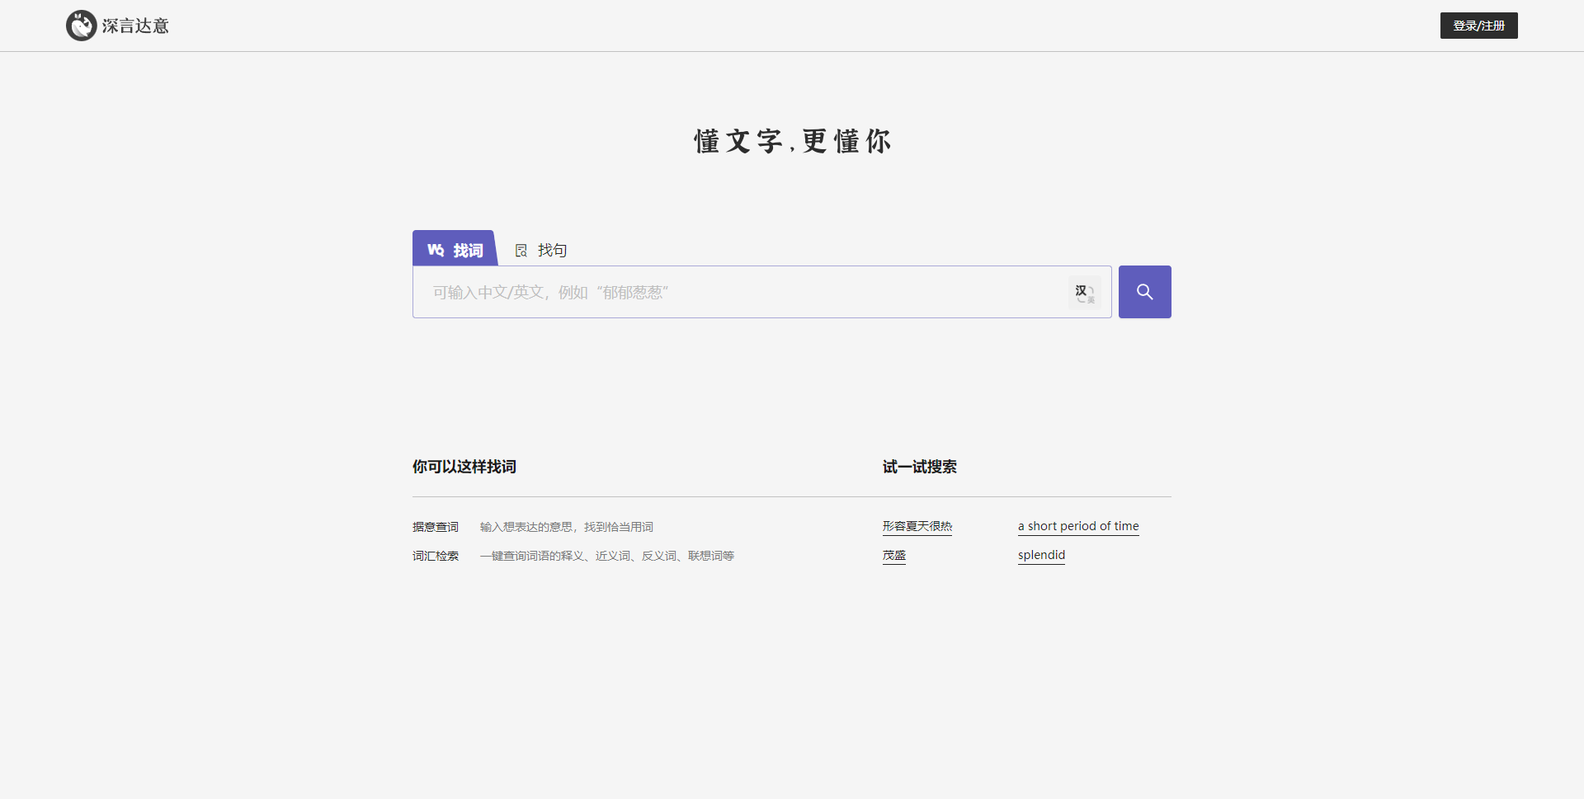Click the 输入想表达的意思 description text
The height and width of the screenshot is (799, 1584).
(566, 527)
